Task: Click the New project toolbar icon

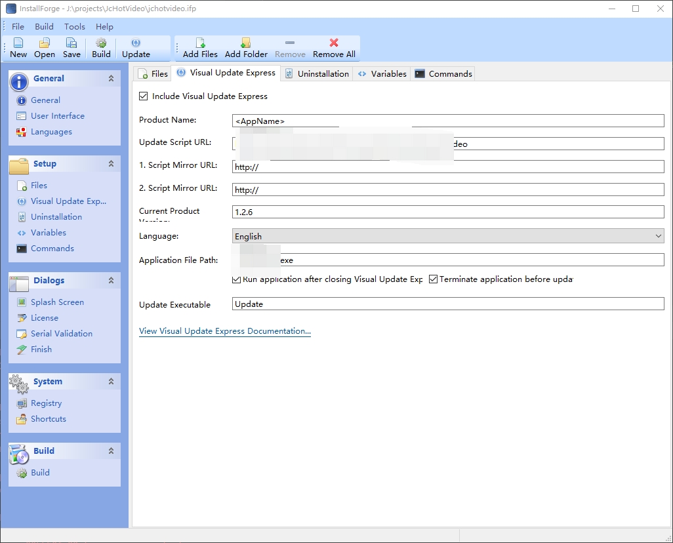Action: pyautogui.click(x=18, y=43)
